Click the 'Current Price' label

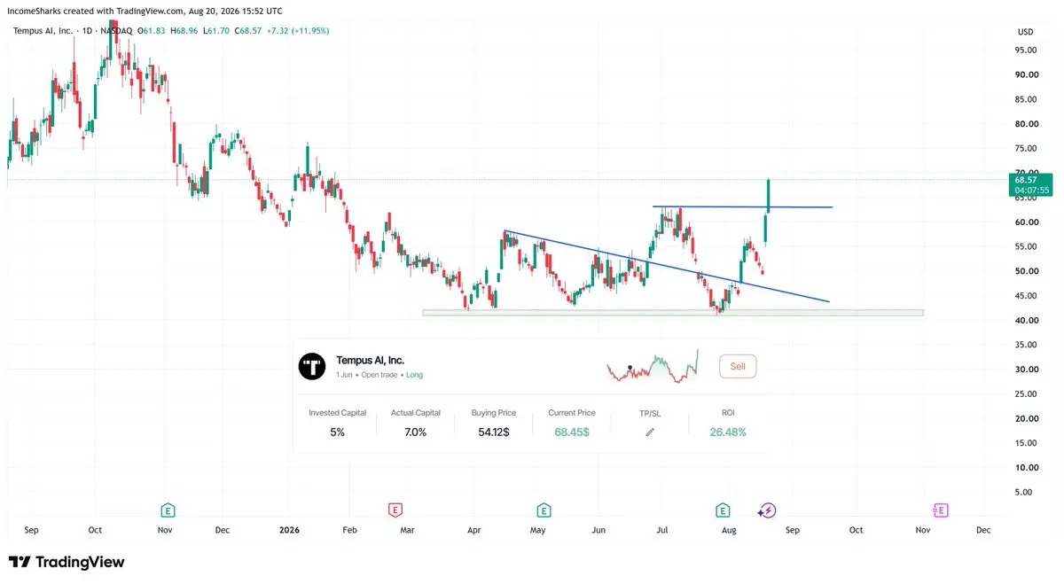click(x=572, y=413)
